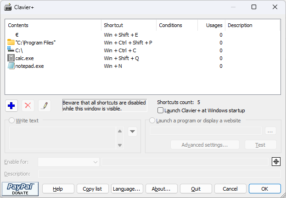Click the PayPal Donate button
The width and height of the screenshot is (286, 198).
(x=20, y=188)
